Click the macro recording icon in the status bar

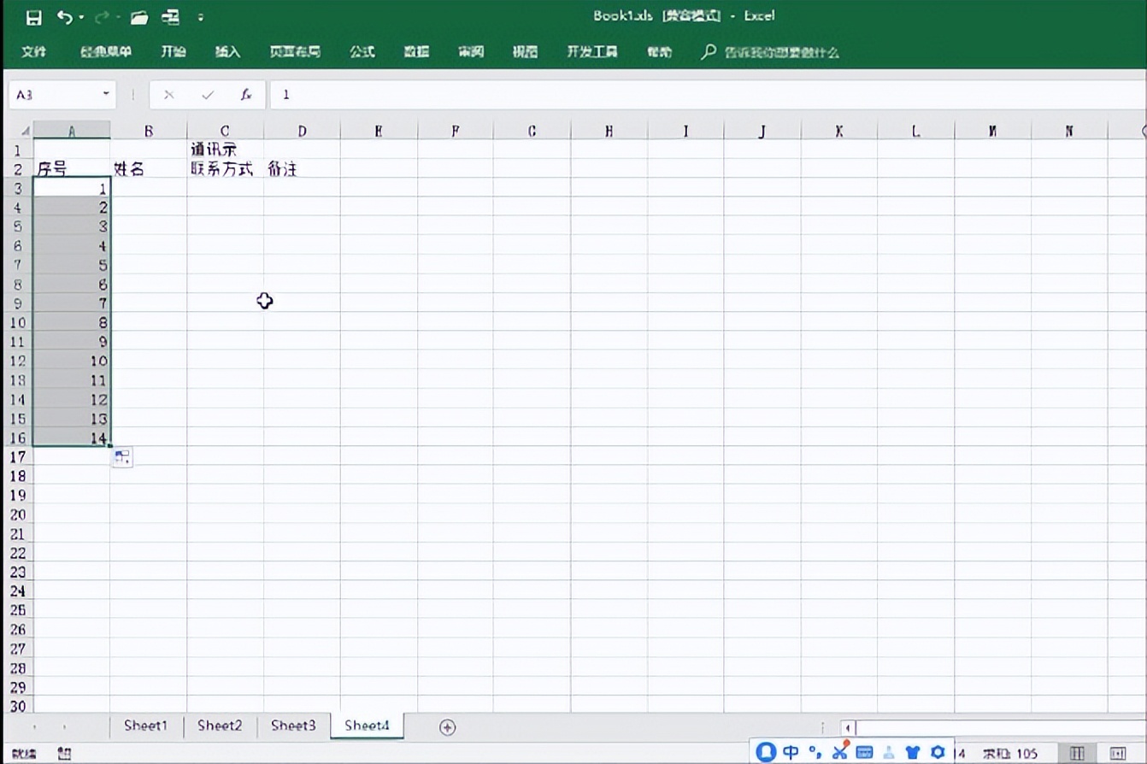[65, 754]
